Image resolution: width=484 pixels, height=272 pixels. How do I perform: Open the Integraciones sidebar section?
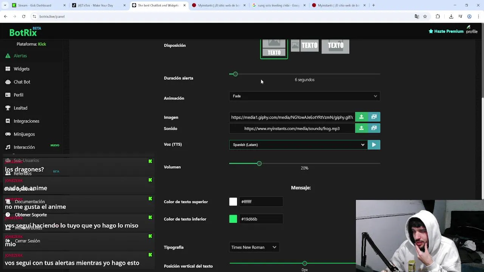click(x=26, y=121)
